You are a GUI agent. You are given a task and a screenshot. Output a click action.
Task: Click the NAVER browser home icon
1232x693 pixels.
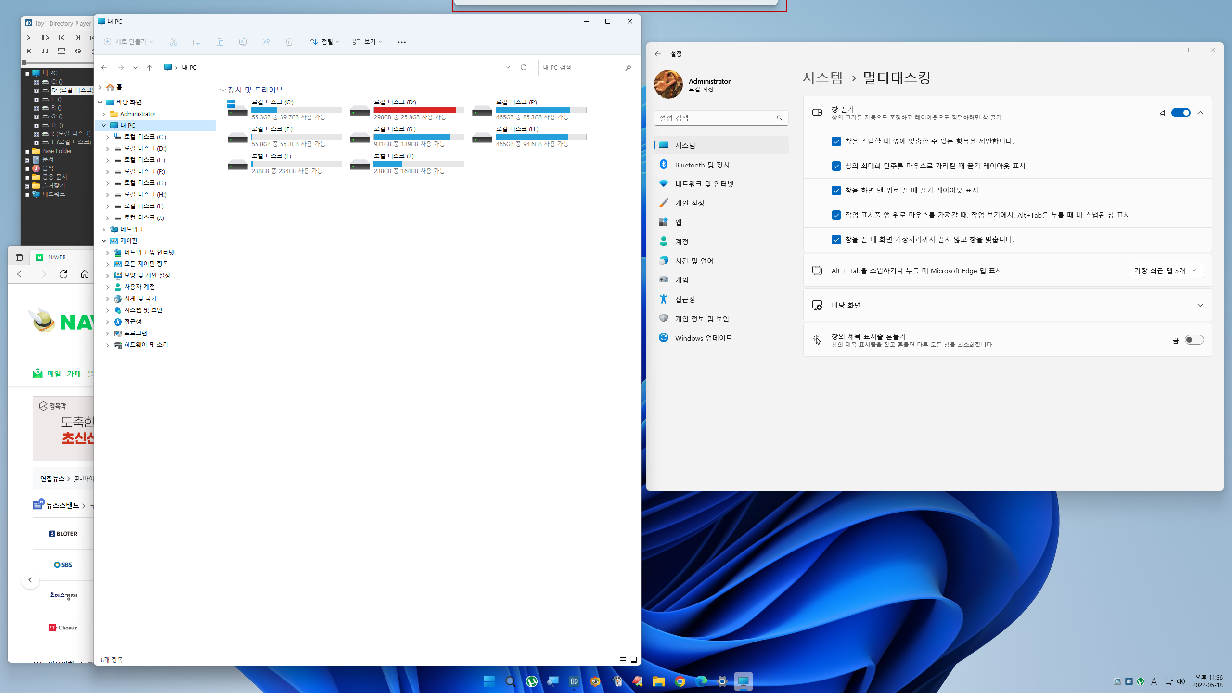85,274
